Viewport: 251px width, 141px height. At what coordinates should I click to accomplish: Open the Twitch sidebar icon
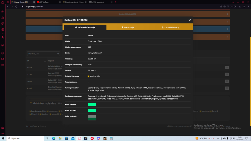[x=3, y=24]
